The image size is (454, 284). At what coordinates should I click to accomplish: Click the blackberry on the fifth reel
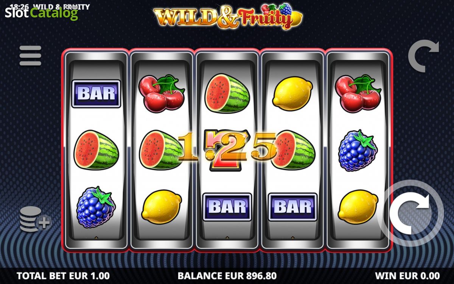(x=358, y=151)
